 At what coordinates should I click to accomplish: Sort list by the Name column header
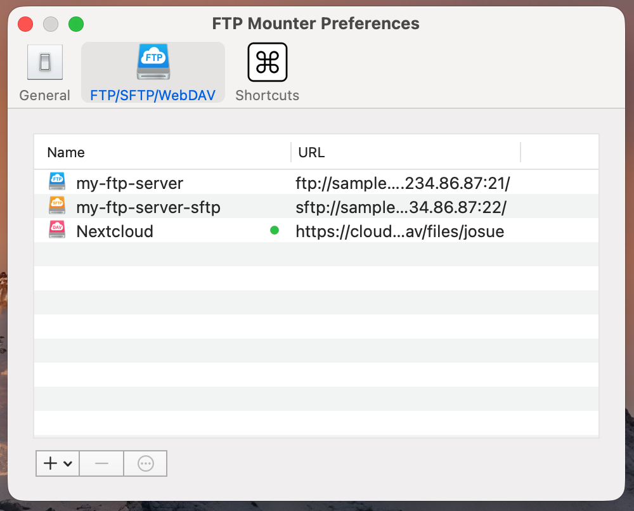[66, 152]
